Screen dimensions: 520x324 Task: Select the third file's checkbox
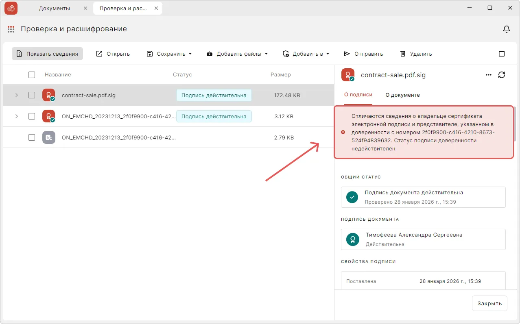(32, 137)
